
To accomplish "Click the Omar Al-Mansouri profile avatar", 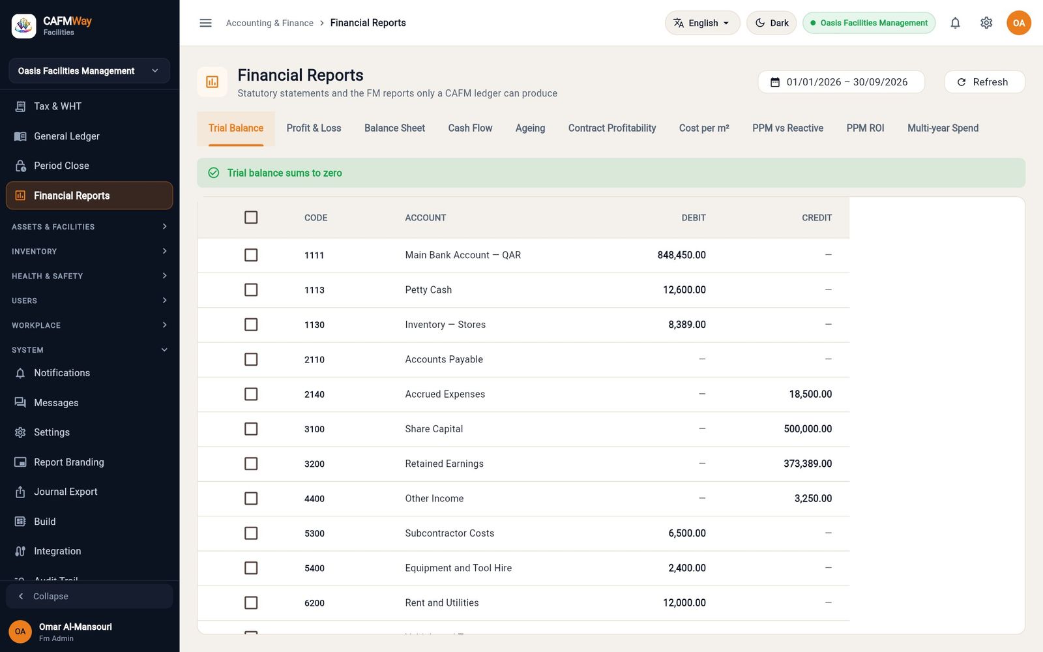I will (x=20, y=631).
